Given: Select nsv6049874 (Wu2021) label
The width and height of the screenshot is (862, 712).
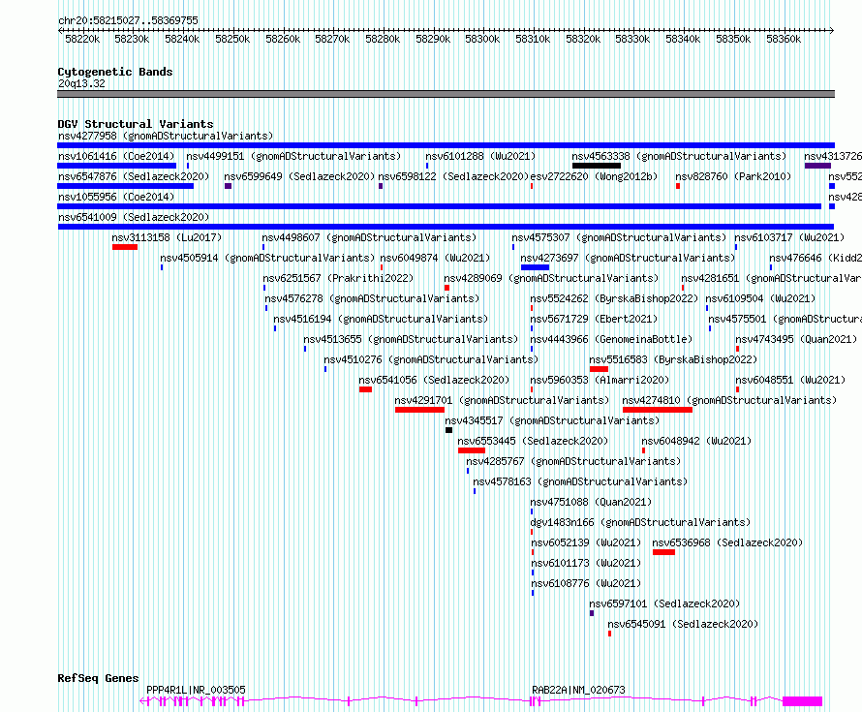Looking at the screenshot, I should (435, 258).
